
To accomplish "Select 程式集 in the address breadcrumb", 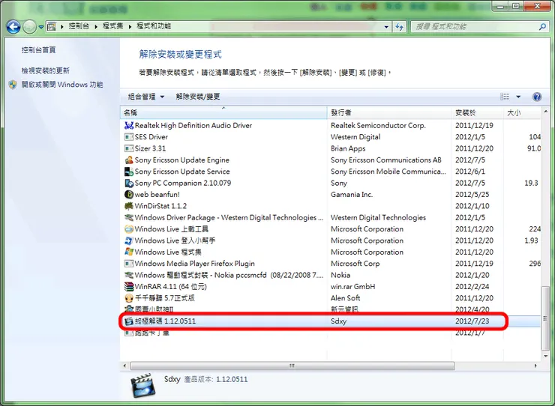I will [x=113, y=26].
